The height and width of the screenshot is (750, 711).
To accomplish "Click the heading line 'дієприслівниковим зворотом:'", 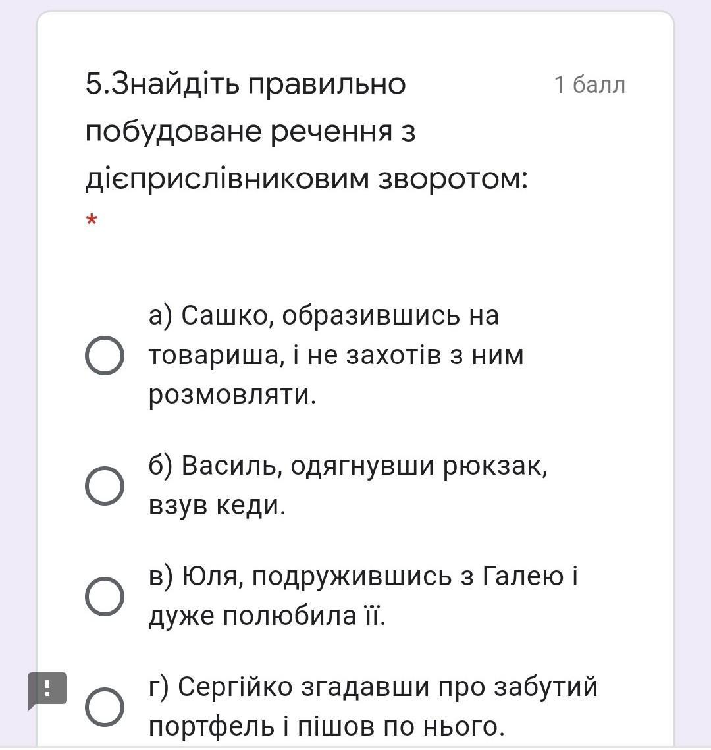I will (x=307, y=179).
